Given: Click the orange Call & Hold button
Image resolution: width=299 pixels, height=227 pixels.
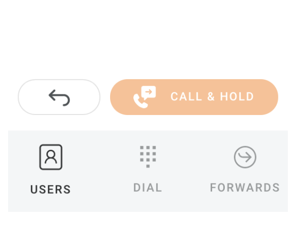Looking at the screenshot, I should tap(194, 97).
